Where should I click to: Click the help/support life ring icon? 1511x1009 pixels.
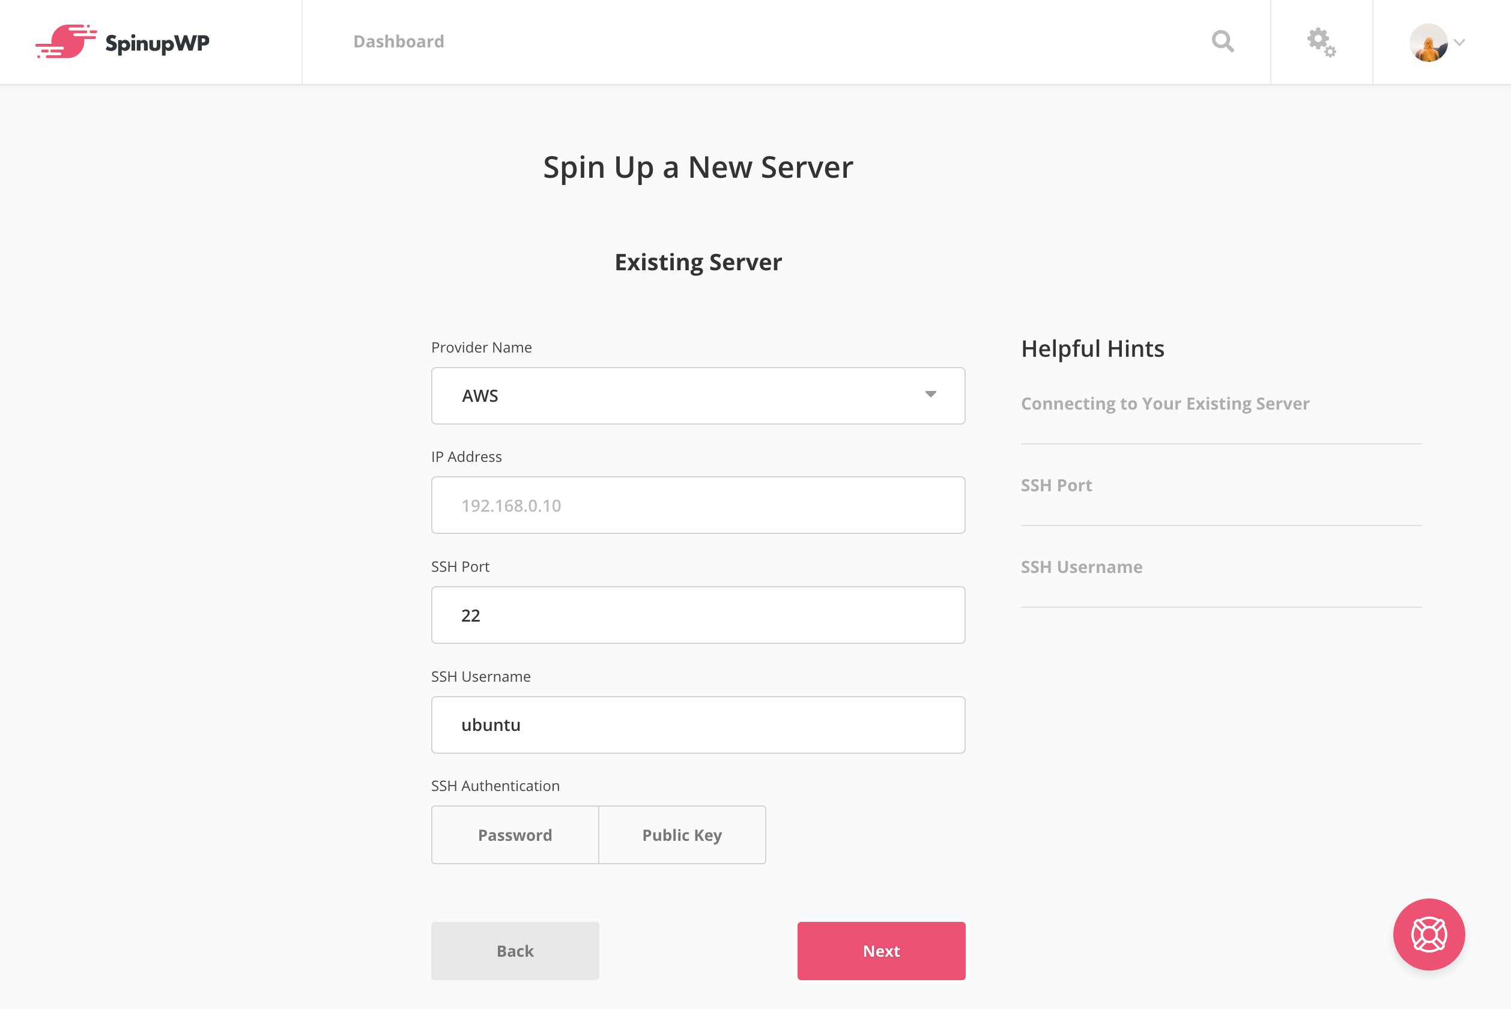[1429, 935]
